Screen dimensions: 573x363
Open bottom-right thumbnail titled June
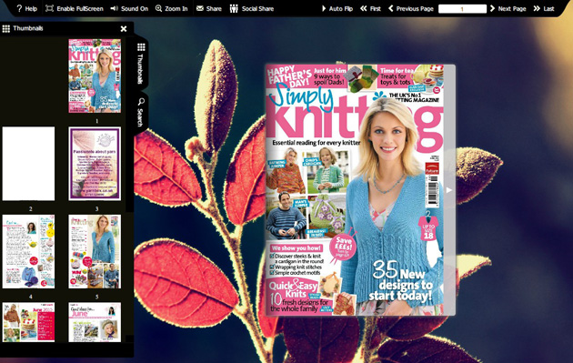(x=95, y=322)
